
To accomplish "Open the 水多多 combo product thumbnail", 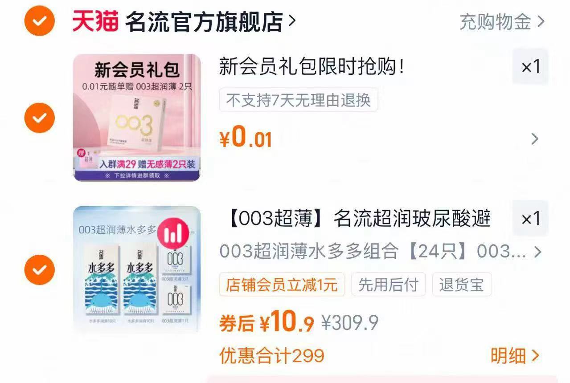I will [x=137, y=269].
